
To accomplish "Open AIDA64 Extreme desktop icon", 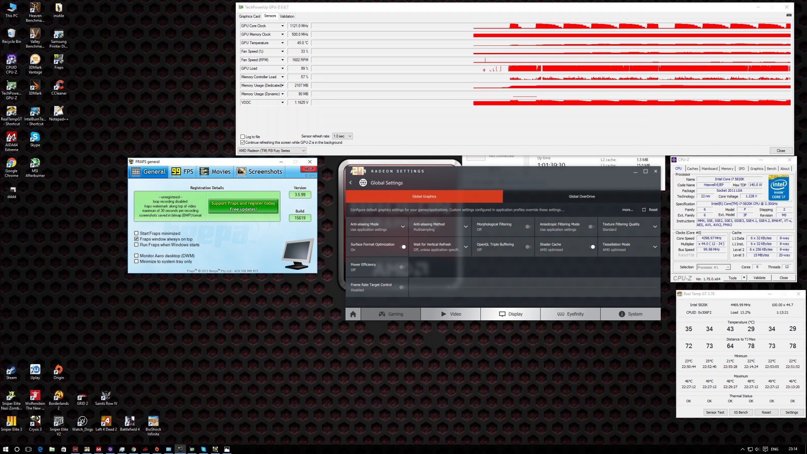I will click(x=11, y=142).
